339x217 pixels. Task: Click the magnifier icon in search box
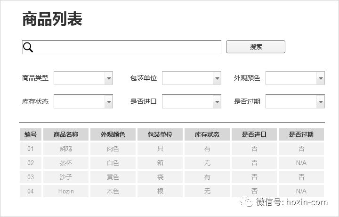point(28,47)
